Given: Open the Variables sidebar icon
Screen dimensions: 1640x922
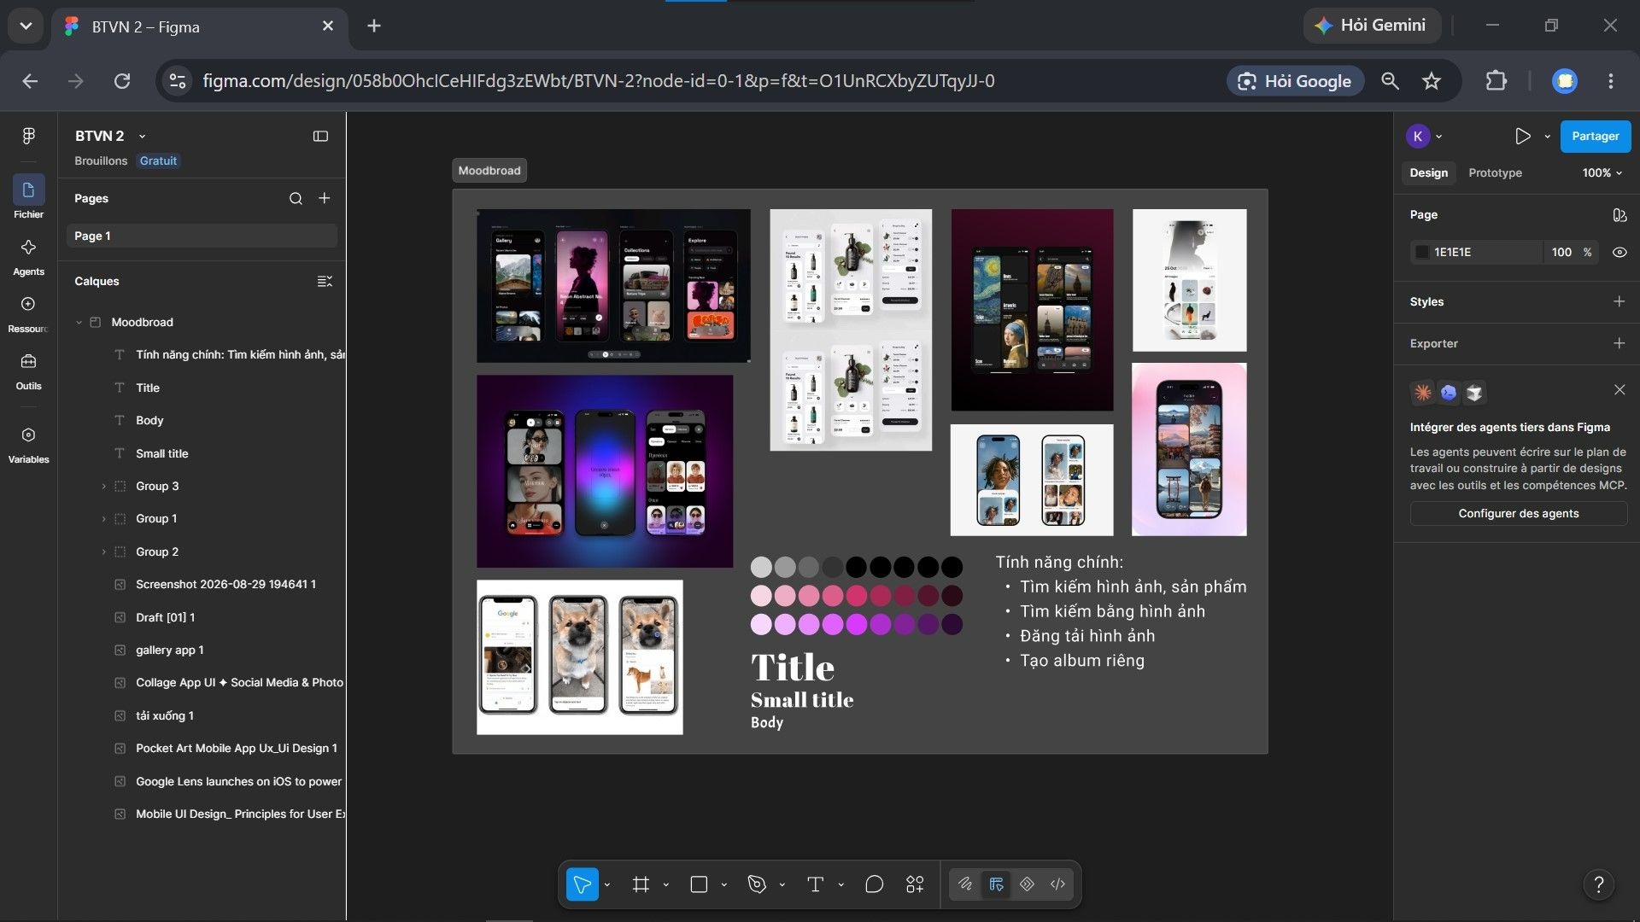Looking at the screenshot, I should coord(28,435).
